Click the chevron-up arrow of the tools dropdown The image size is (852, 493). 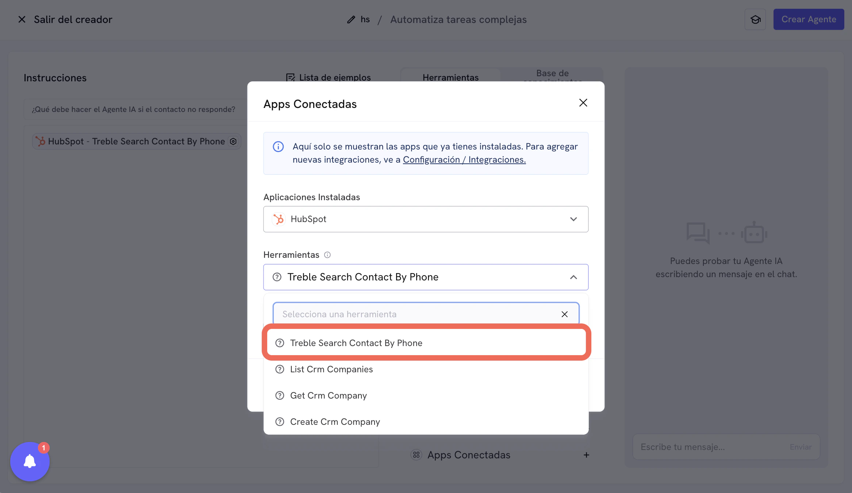coord(573,277)
